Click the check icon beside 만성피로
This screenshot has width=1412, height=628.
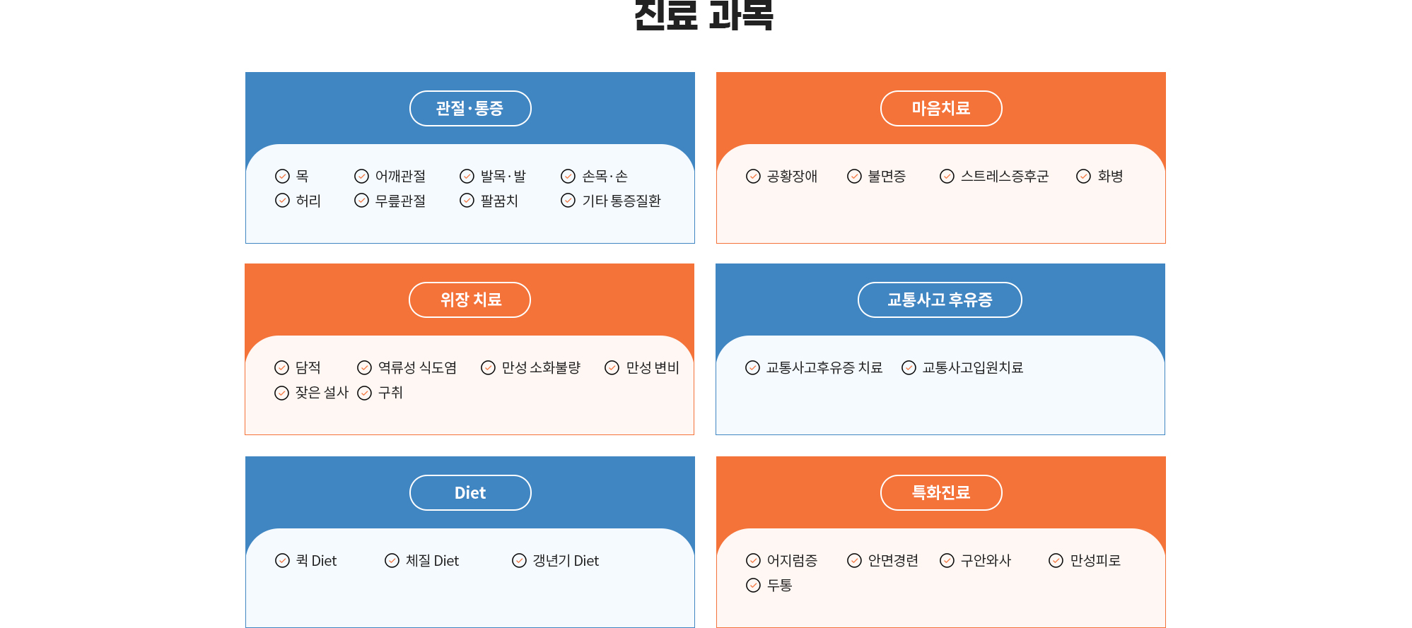pos(1056,560)
